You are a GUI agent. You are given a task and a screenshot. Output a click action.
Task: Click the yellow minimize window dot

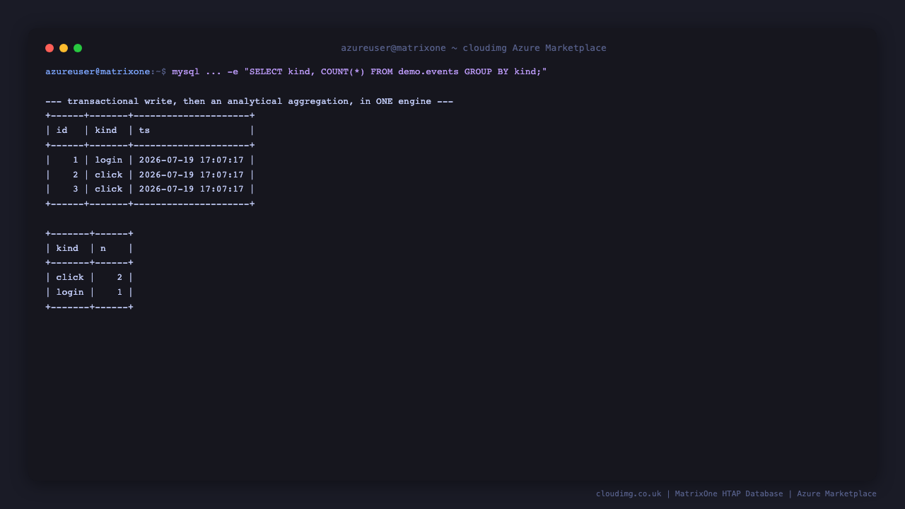pos(64,48)
